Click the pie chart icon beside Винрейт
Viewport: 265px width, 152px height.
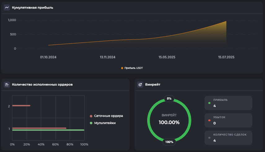[x=140, y=84]
